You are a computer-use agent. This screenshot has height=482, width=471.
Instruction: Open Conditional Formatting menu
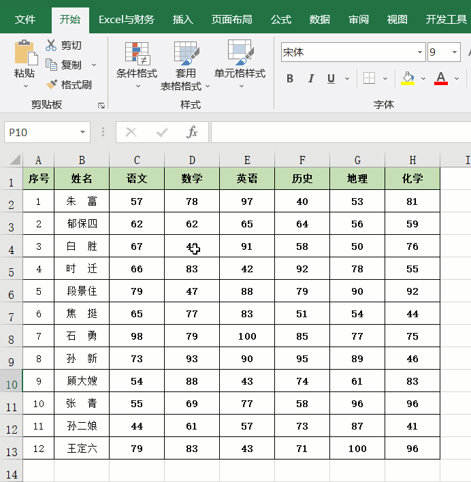[136, 60]
